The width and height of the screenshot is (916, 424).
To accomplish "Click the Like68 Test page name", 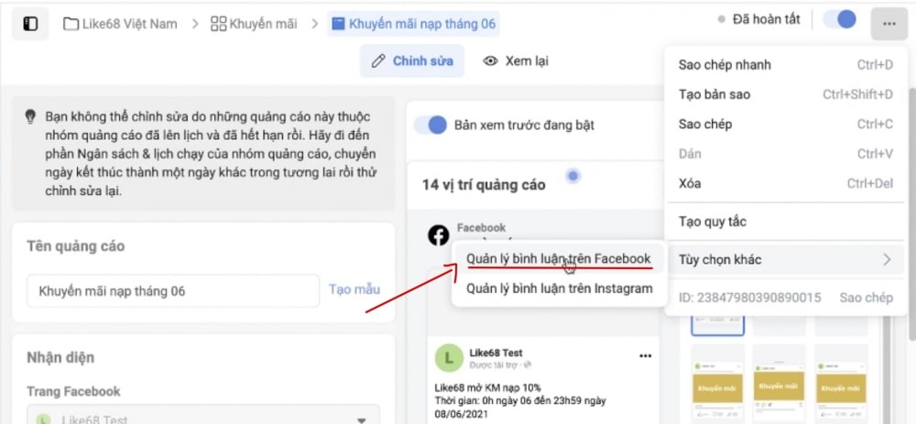I will [x=496, y=353].
